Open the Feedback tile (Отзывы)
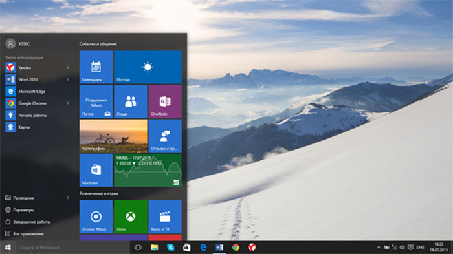 (x=165, y=136)
